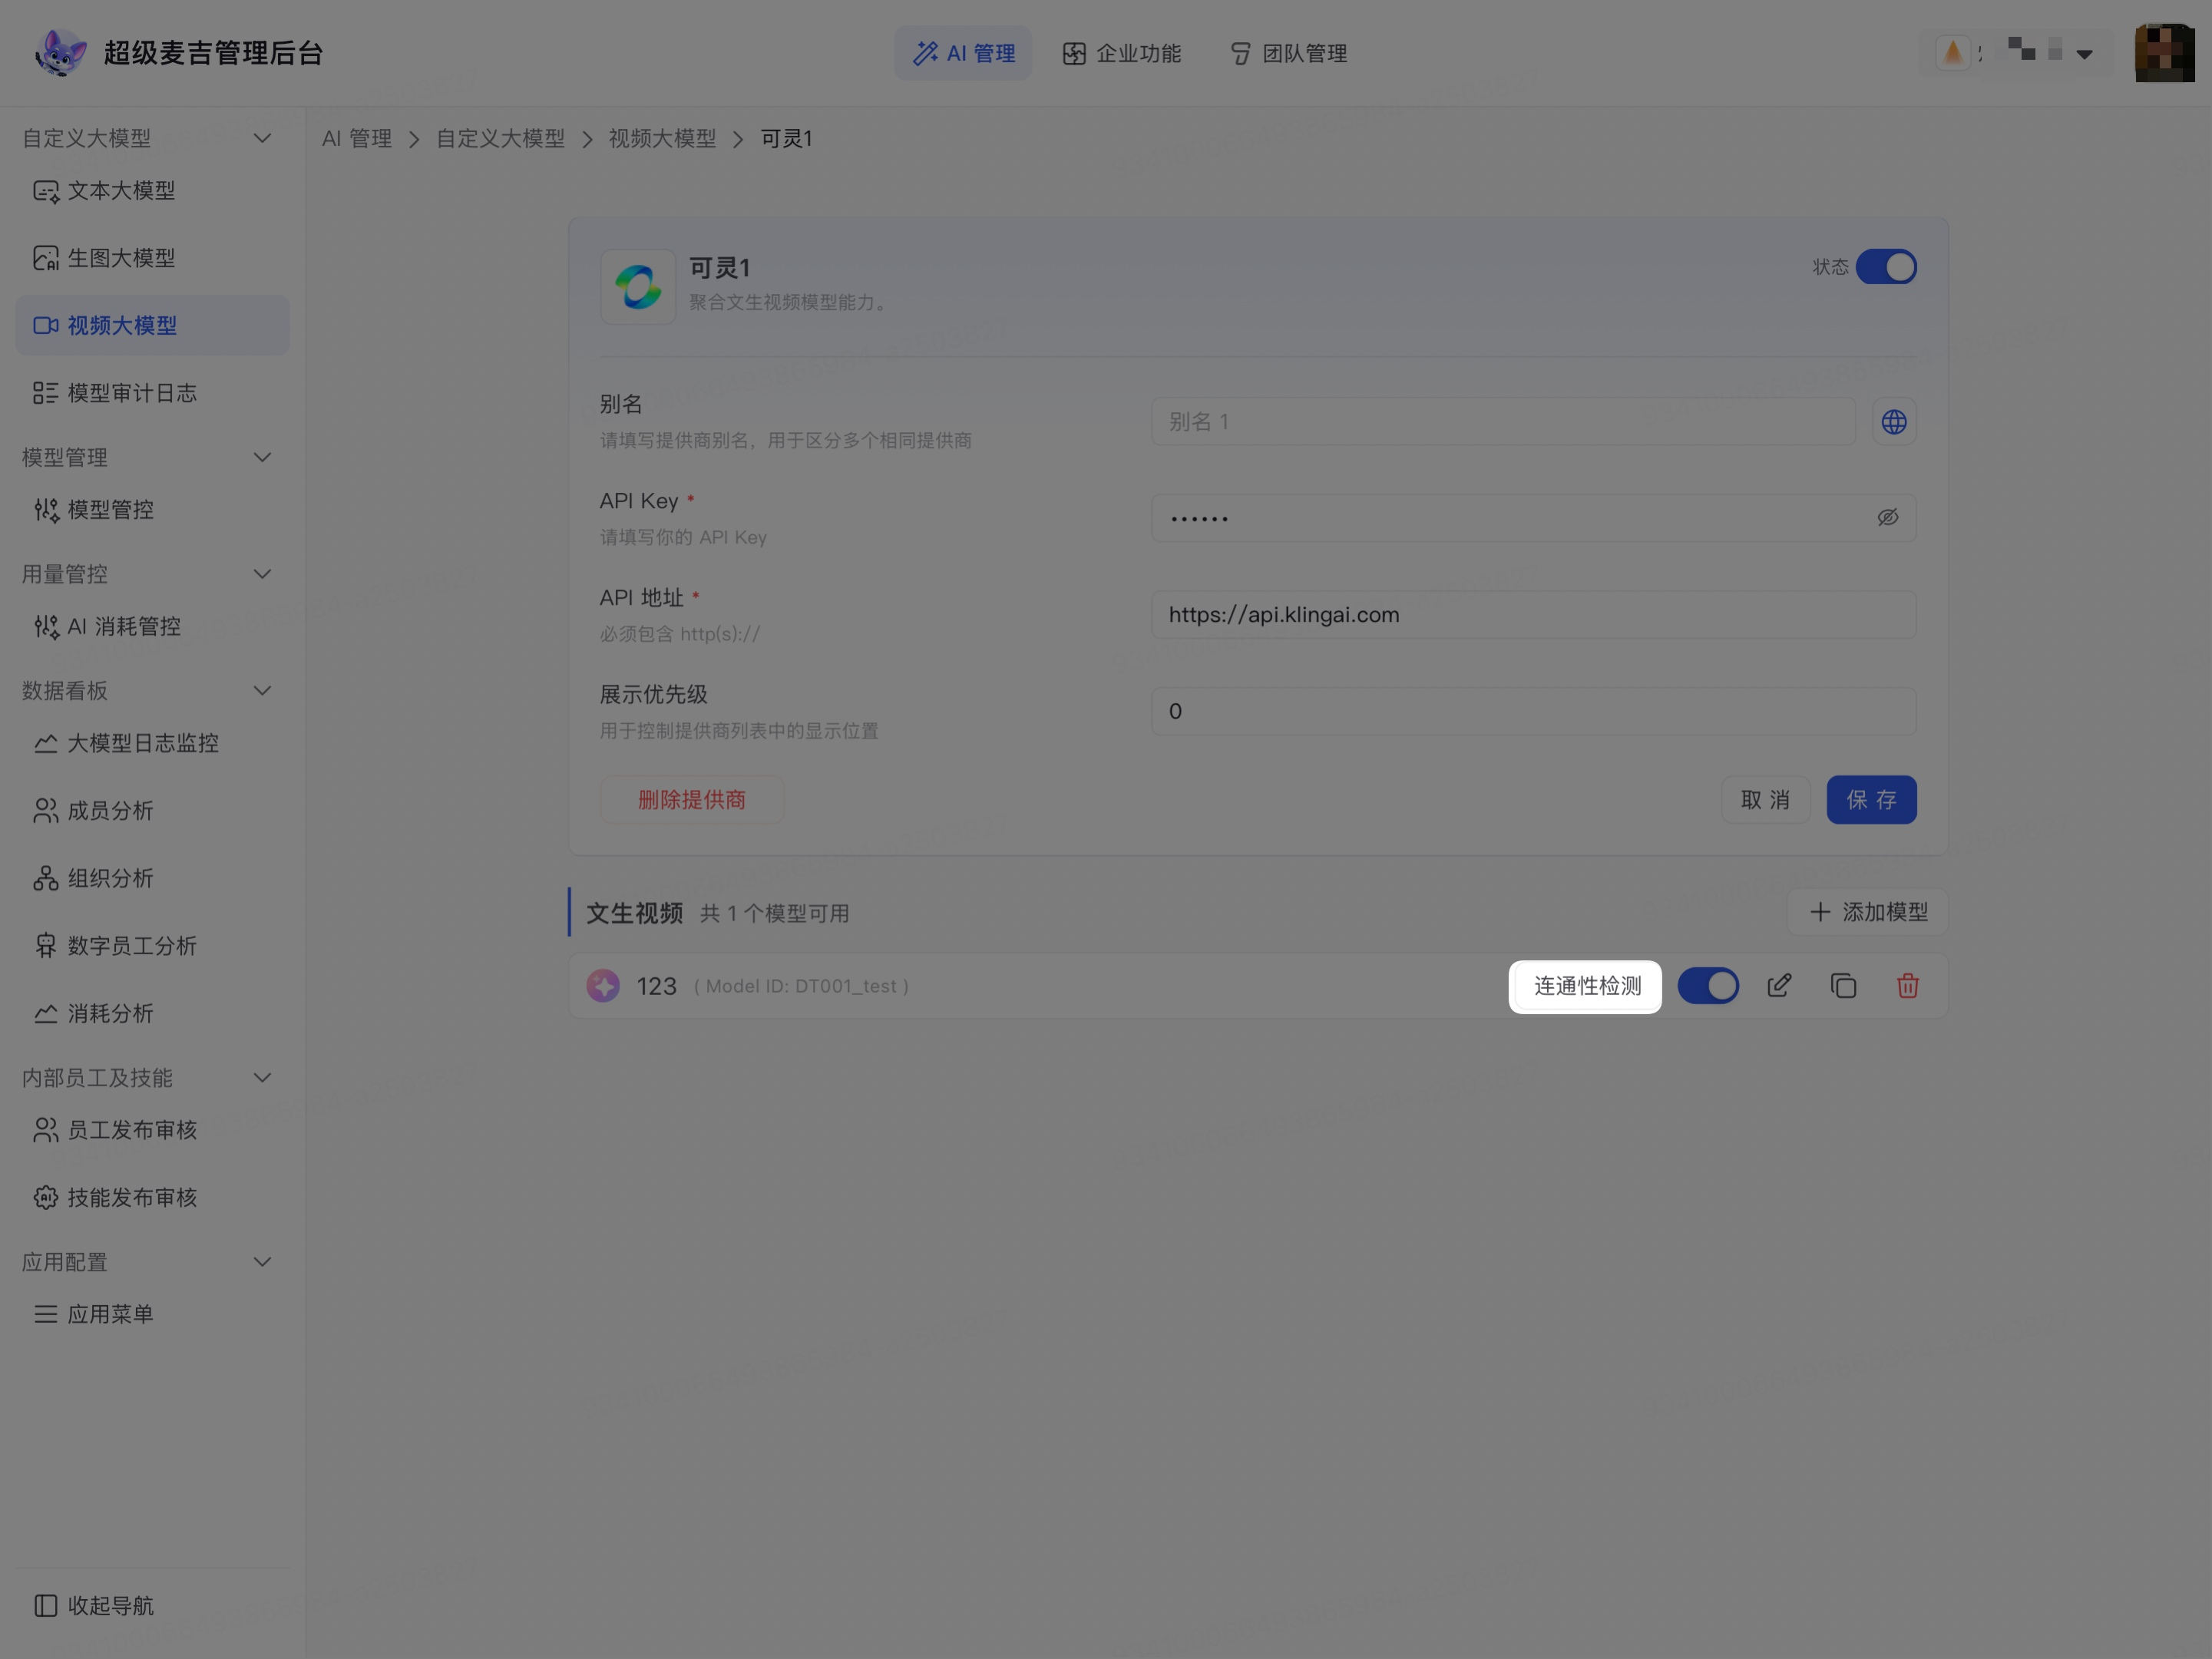The width and height of the screenshot is (2212, 1659).
Task: Click the 别名 input field
Action: coord(1503,422)
